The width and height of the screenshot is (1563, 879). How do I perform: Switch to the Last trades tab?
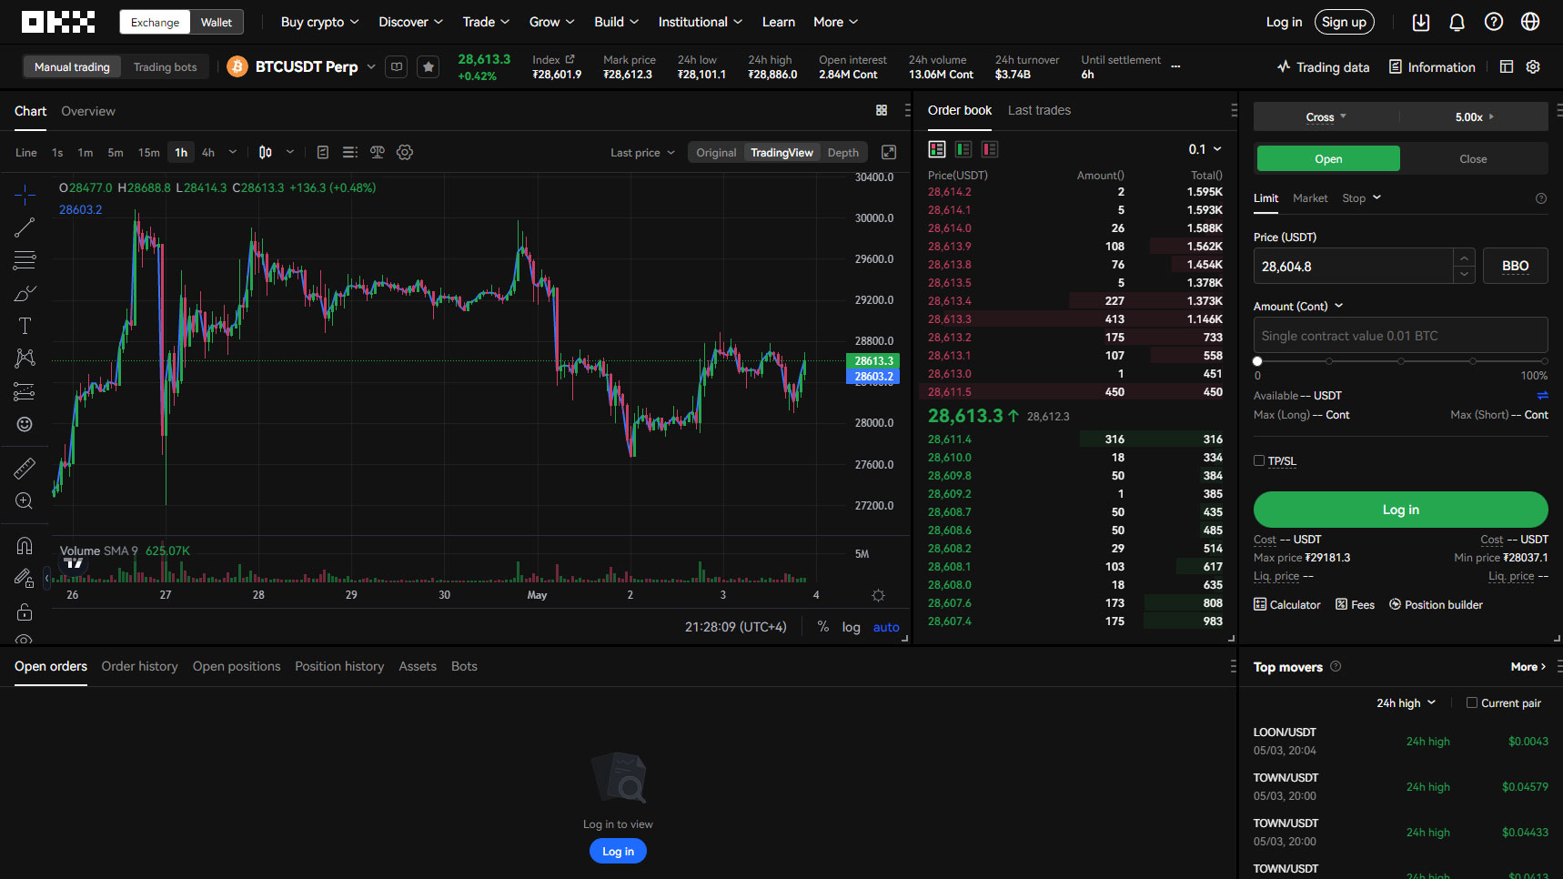pos(1039,110)
